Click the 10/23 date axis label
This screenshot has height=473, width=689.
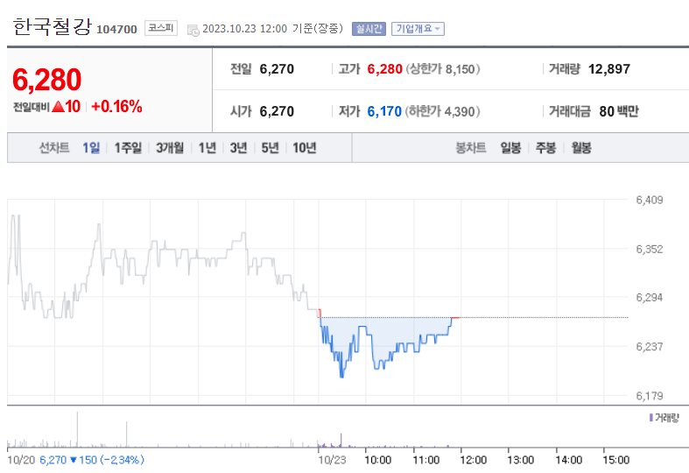(332, 460)
